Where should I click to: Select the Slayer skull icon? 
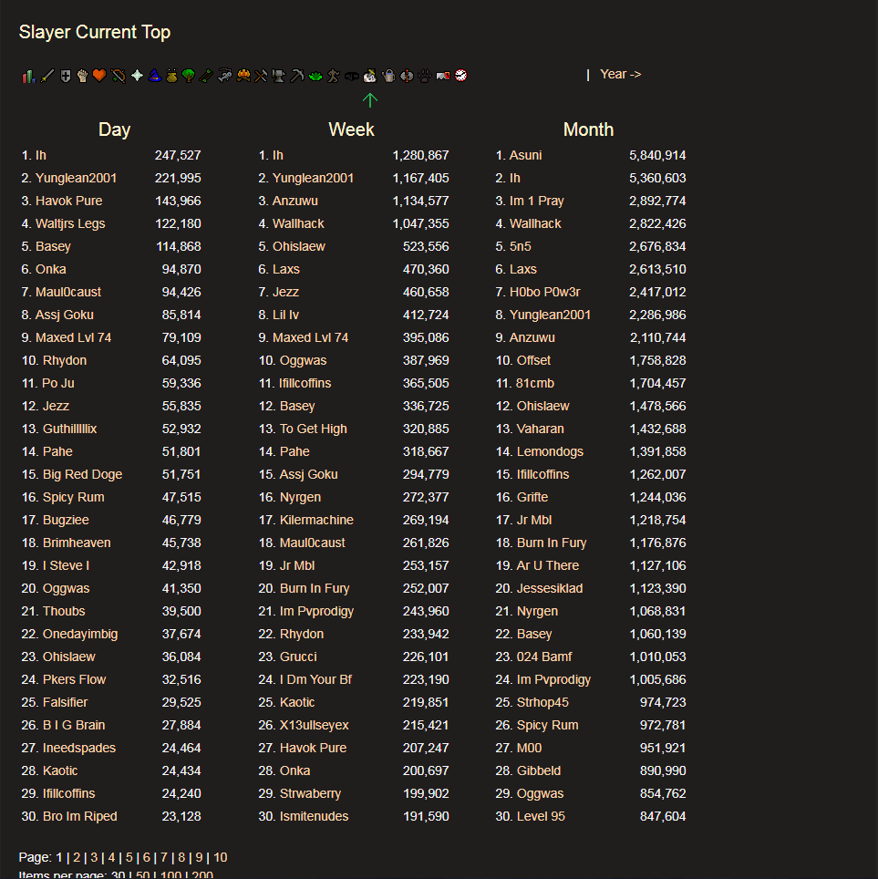[x=370, y=76]
